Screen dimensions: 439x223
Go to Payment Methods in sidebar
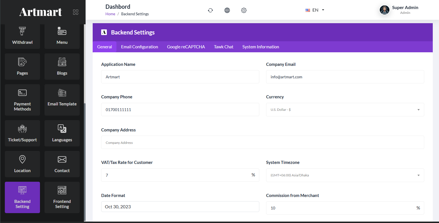pyautogui.click(x=22, y=100)
